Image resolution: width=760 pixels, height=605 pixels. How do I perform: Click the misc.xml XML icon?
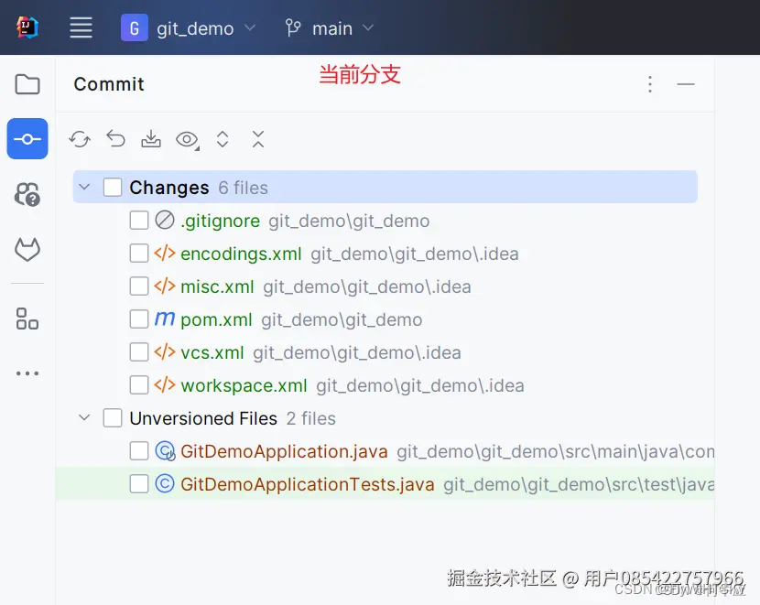tap(165, 286)
